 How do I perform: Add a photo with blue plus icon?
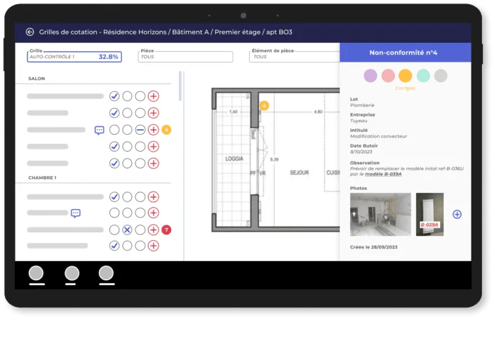(x=457, y=214)
